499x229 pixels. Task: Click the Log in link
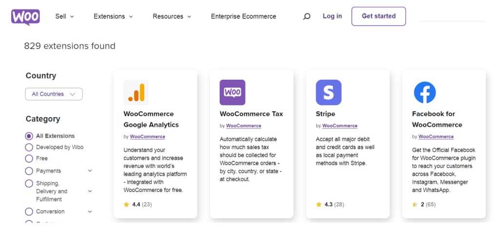(x=332, y=16)
